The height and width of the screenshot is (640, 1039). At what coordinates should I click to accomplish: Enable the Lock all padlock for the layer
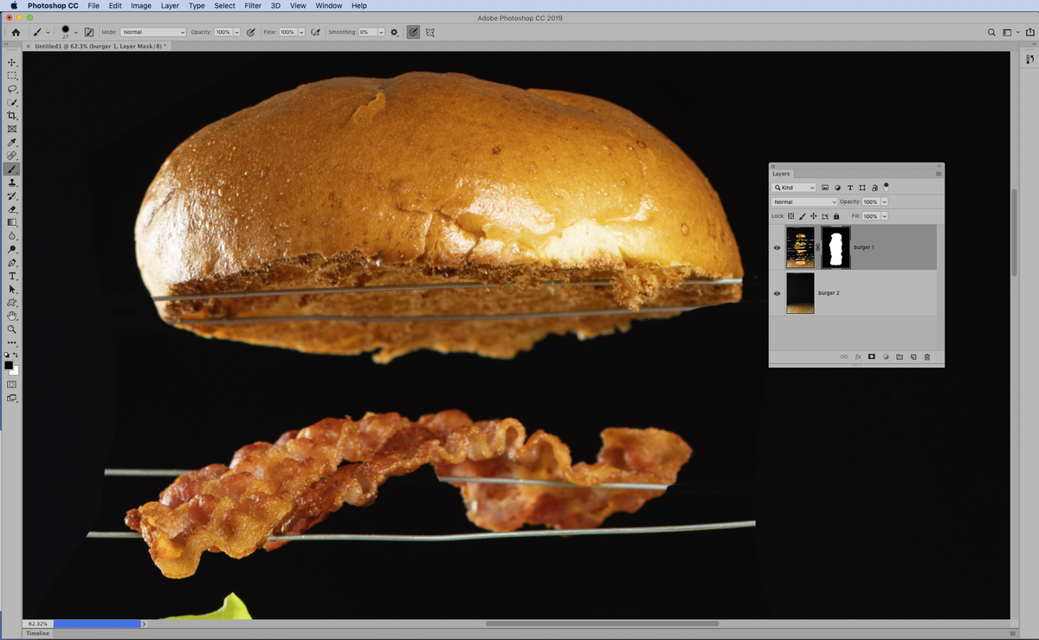(x=836, y=216)
